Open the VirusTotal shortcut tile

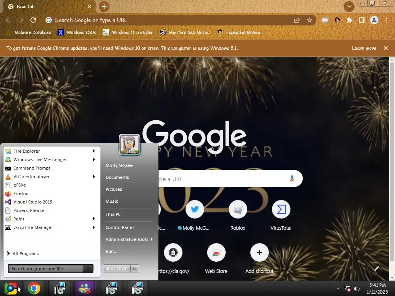tap(281, 215)
